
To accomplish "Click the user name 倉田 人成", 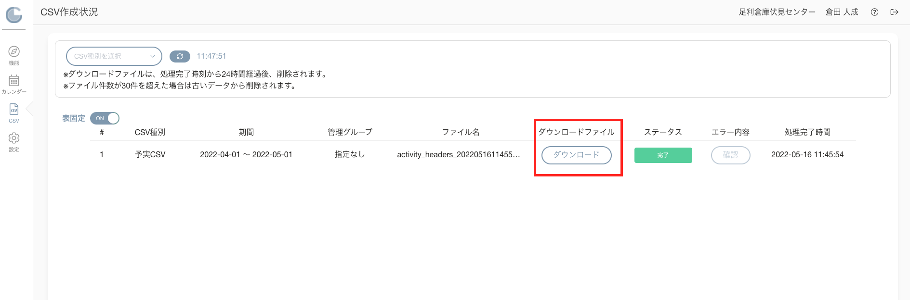I will coord(842,12).
